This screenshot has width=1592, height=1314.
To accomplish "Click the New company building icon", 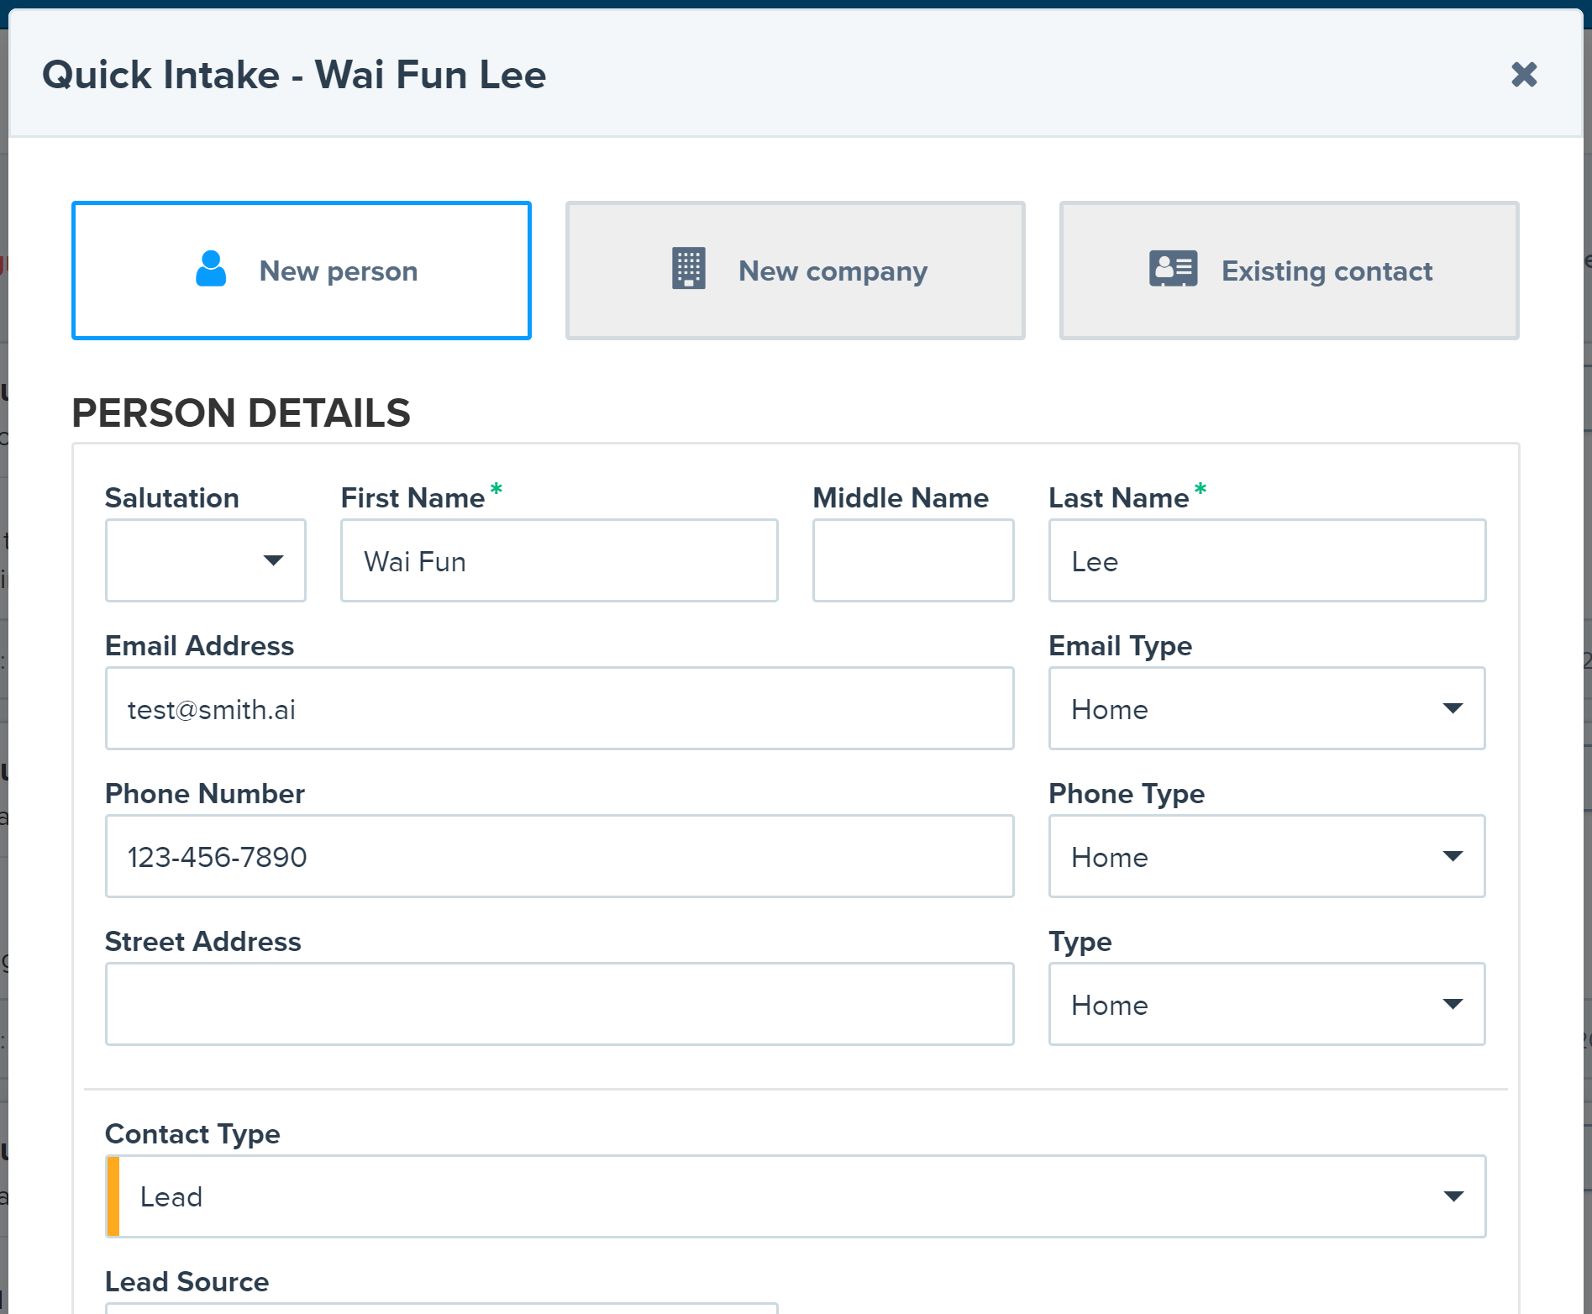I will pyautogui.click(x=689, y=269).
